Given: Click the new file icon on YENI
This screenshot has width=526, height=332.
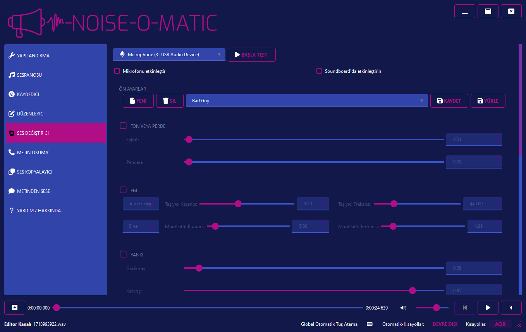Looking at the screenshot, I should click(132, 101).
